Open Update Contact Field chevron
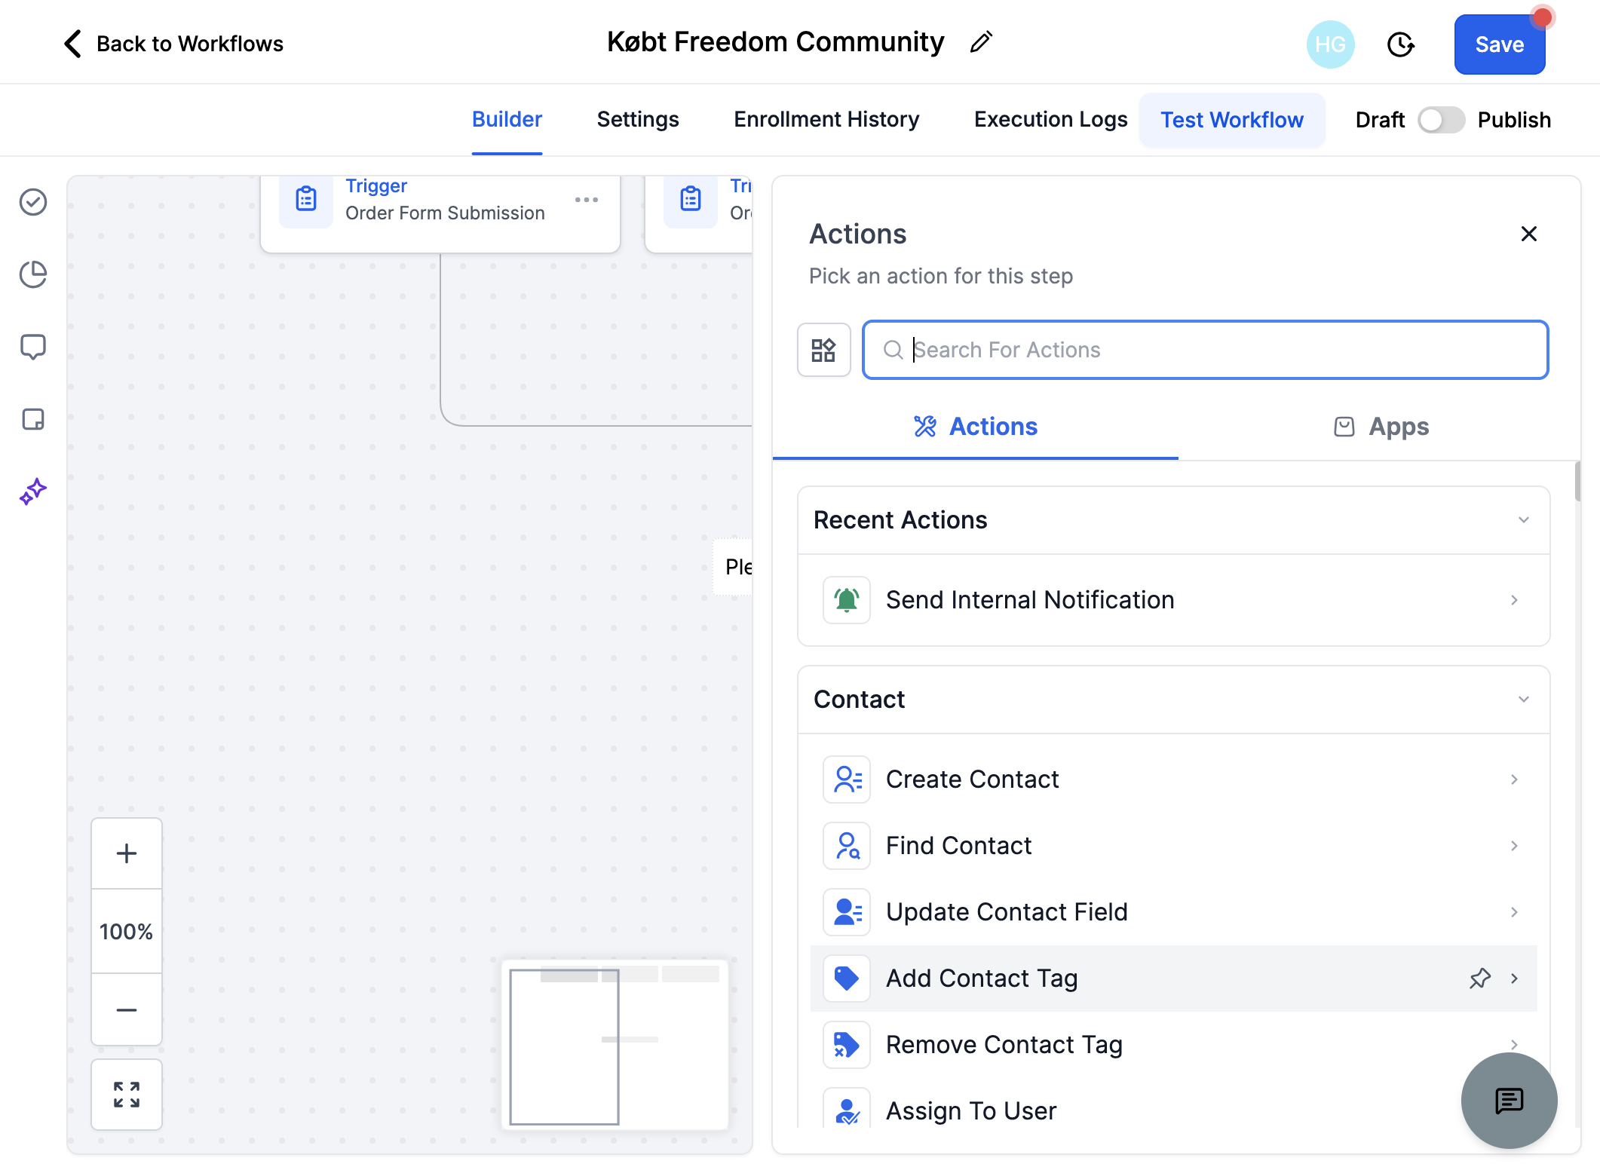 tap(1514, 912)
